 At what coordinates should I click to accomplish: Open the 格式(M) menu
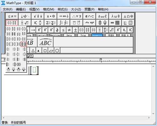tap(49, 9)
